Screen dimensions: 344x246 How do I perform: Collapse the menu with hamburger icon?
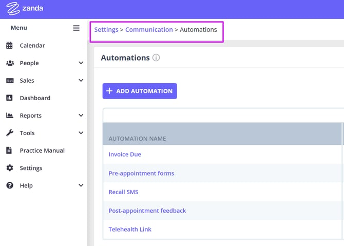pyautogui.click(x=76, y=28)
